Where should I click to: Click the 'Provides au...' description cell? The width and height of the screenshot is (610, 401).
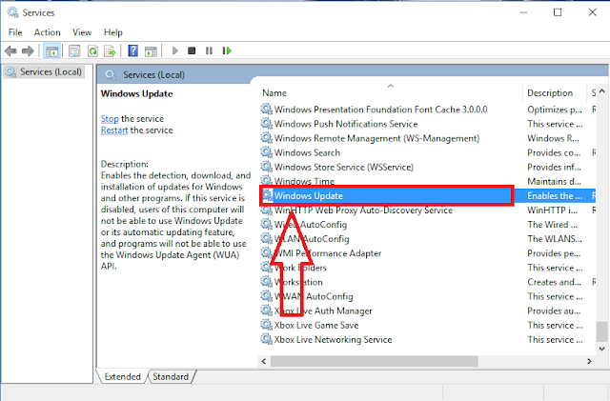click(554, 311)
